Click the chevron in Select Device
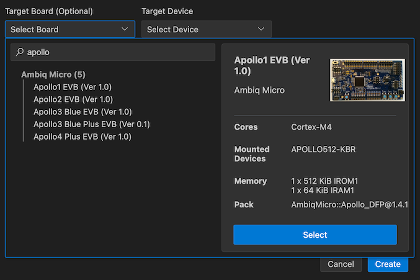 point(261,29)
